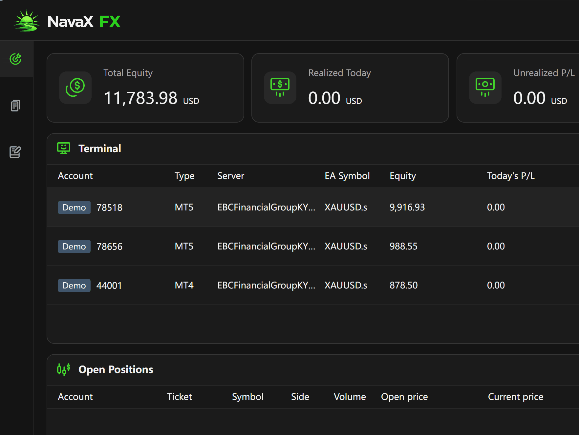Click the Equity column header
579x435 pixels.
point(403,176)
